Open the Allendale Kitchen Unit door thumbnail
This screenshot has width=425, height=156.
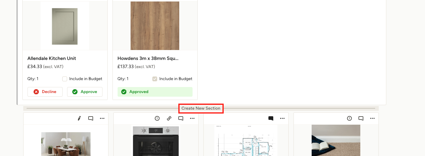[x=65, y=26]
